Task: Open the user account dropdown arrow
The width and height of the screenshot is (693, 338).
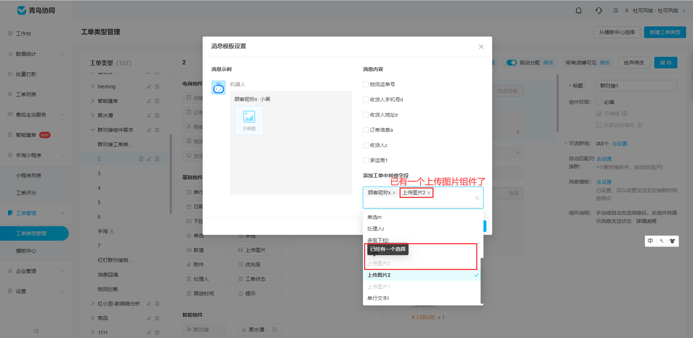Action: [x=684, y=11]
